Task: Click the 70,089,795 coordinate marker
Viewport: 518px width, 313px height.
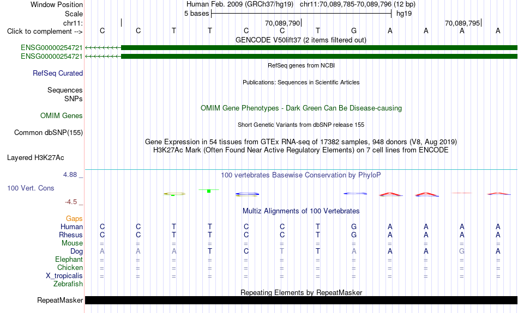Action: 462,23
